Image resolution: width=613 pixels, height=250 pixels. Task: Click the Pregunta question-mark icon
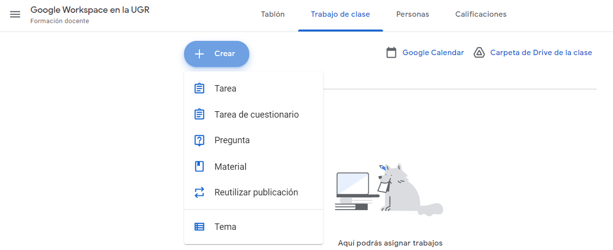click(199, 141)
